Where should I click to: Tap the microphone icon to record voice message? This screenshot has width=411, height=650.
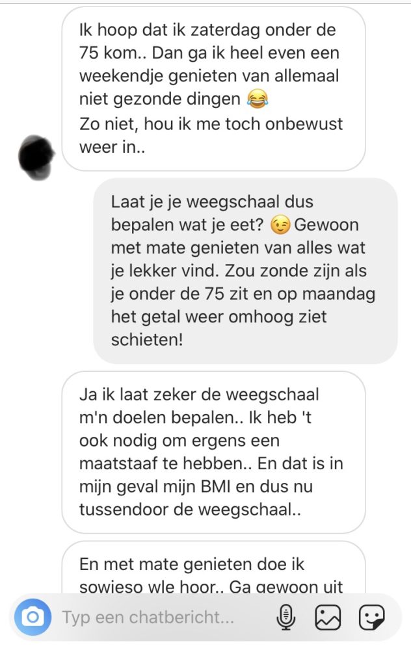click(285, 617)
